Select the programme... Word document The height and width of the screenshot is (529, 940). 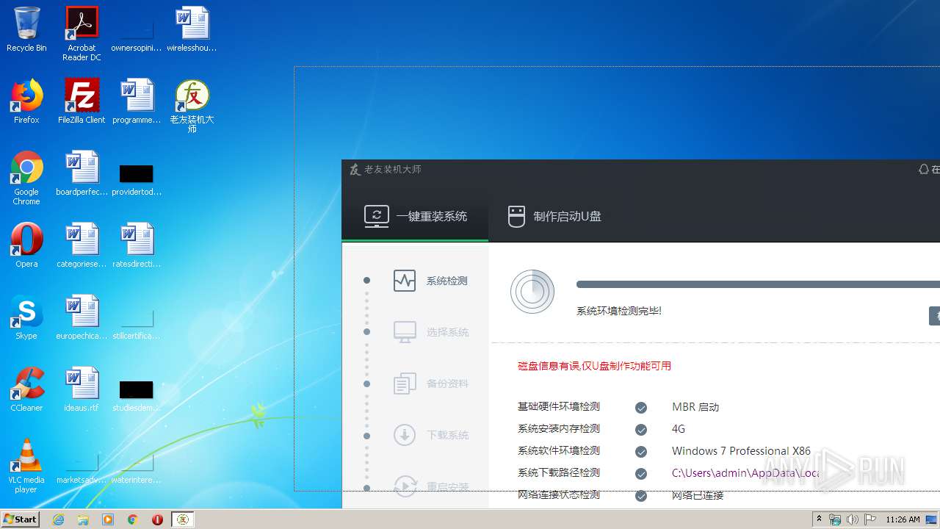(137, 101)
